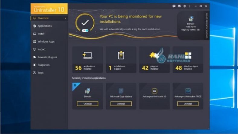This screenshot has width=238, height=134.
Task: Maximize the UnInstaller window
Action: [201, 6]
